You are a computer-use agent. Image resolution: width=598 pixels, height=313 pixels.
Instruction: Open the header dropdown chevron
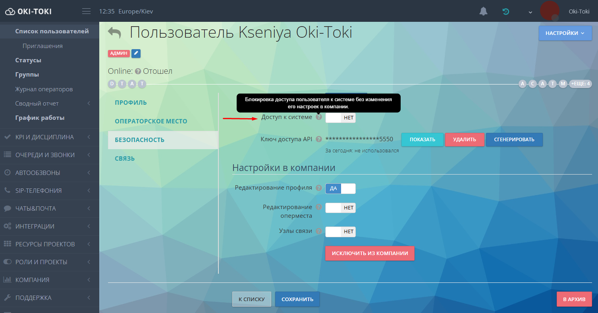click(530, 12)
